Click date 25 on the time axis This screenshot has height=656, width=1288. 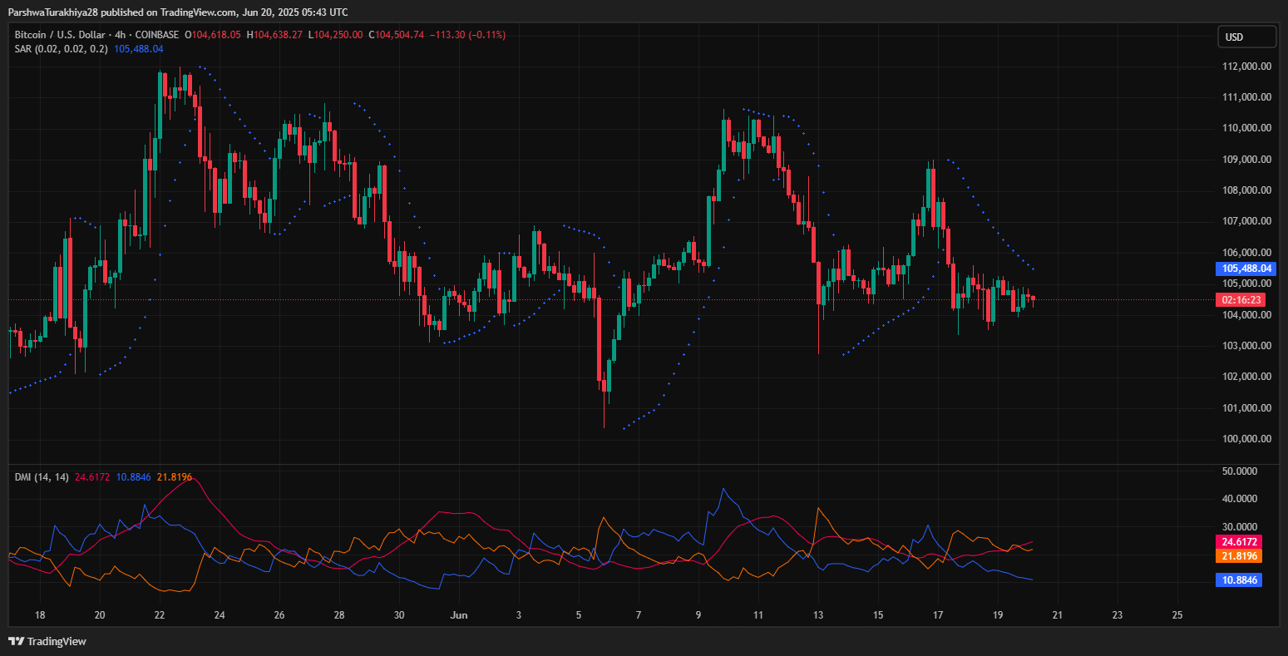(x=1177, y=615)
